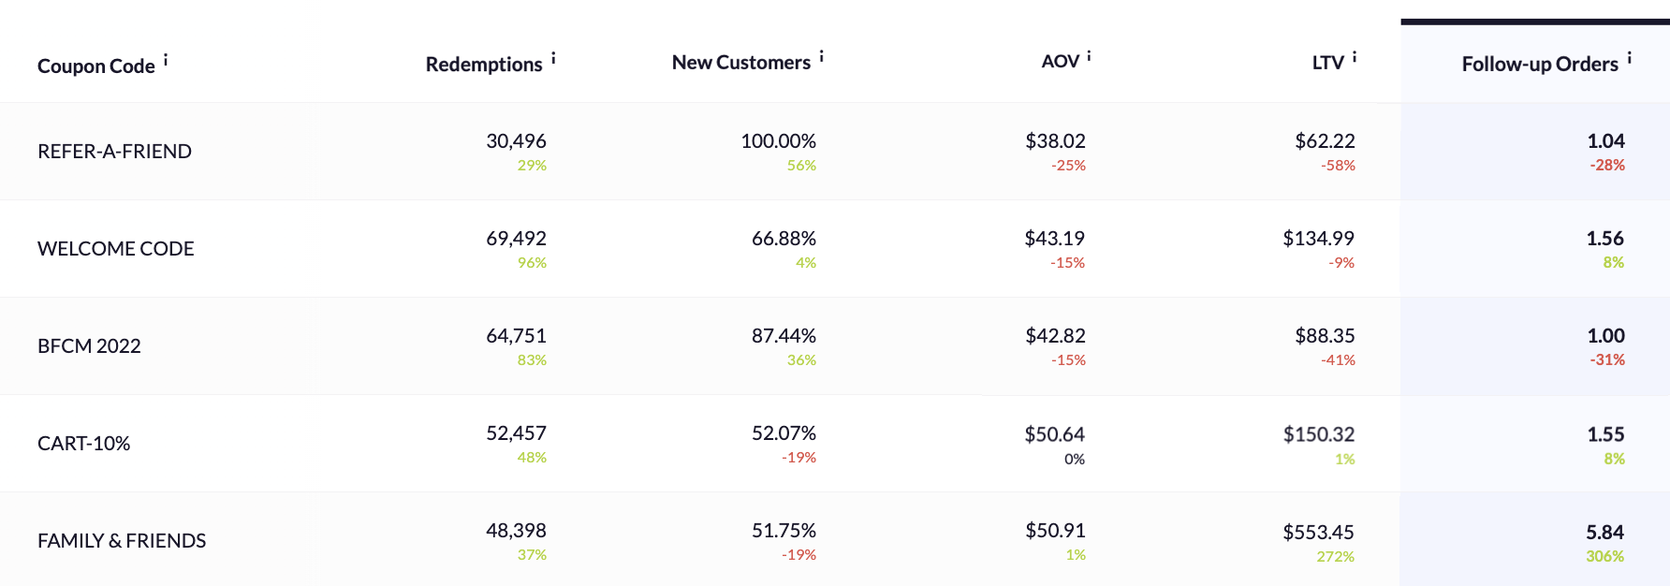Select the Follow-up Orders column tab
The image size is (1670, 586).
(1539, 65)
